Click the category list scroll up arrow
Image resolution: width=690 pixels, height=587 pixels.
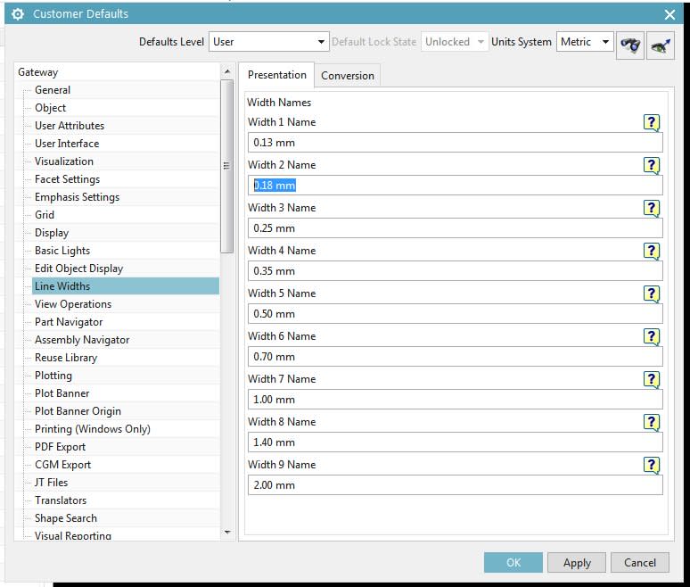227,71
